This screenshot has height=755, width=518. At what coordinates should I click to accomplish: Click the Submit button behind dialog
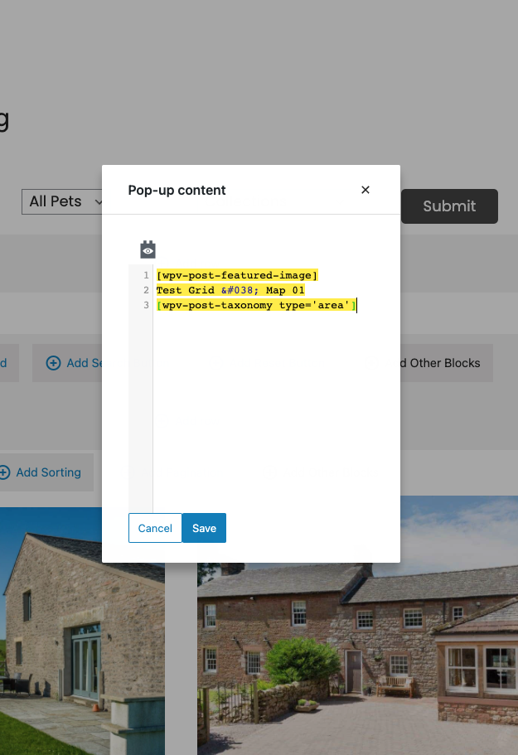[x=449, y=206]
